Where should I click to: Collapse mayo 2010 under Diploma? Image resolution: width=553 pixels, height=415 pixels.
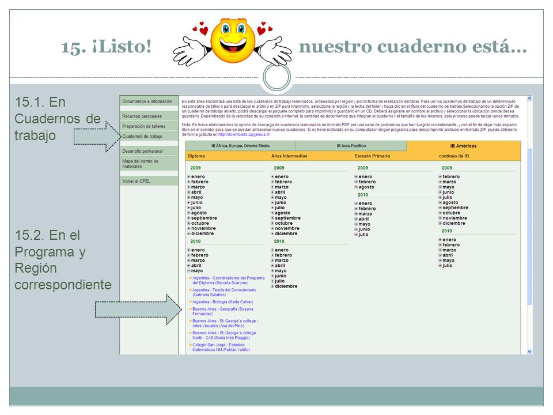click(x=189, y=271)
